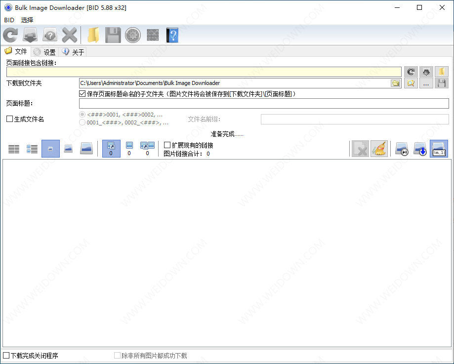Screen dimensions: 454x364
Task: Click the folder search icon next to path
Action: [411, 83]
